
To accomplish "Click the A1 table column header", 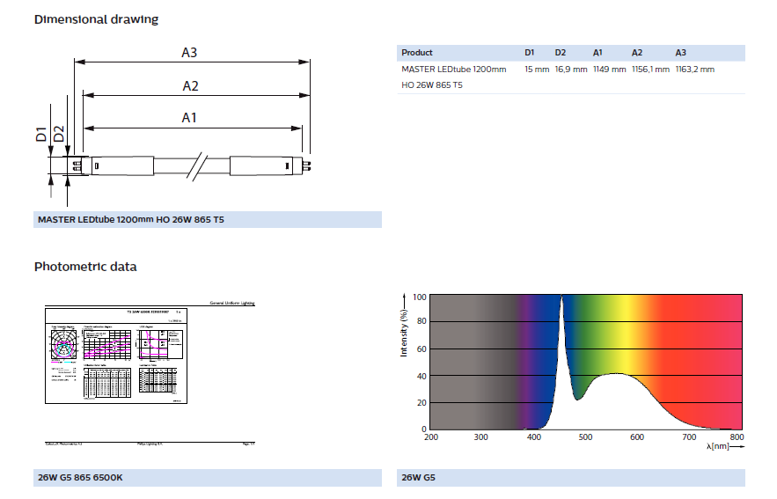I will point(597,53).
